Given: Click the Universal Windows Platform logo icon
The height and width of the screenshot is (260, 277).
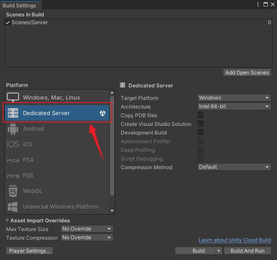Looking at the screenshot, I should (x=13, y=206).
